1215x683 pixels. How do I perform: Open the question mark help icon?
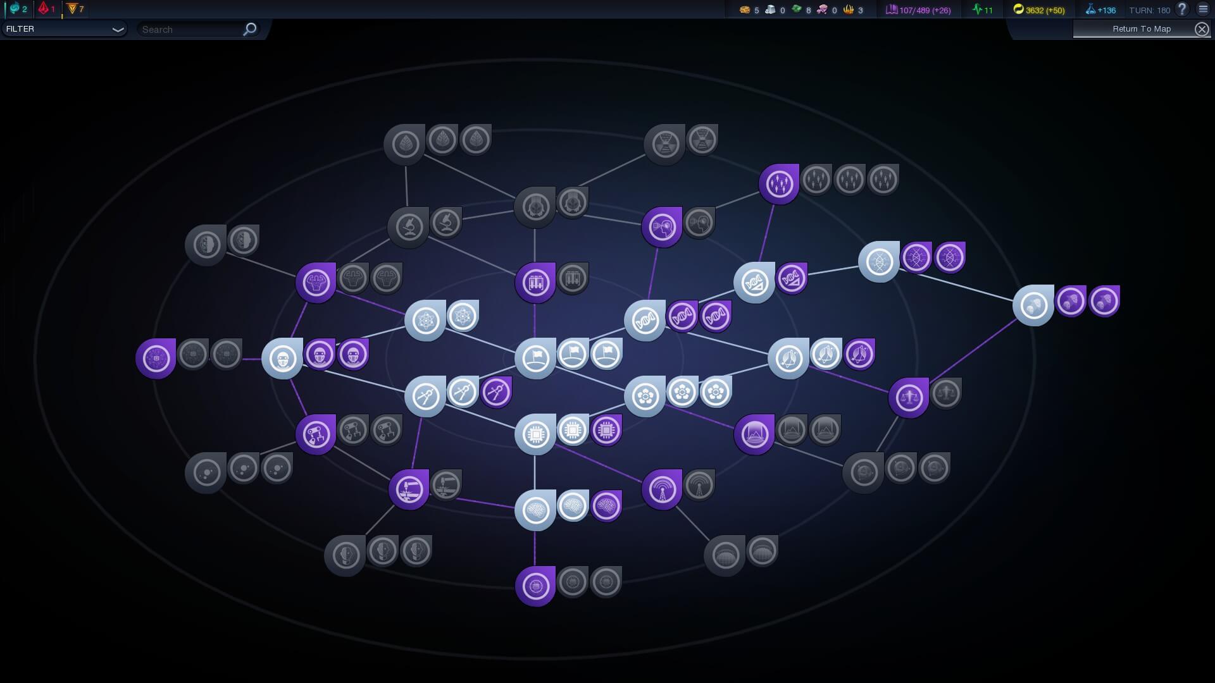1182,9
